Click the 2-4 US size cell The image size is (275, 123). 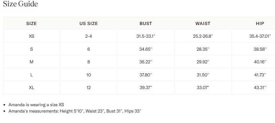(88, 36)
